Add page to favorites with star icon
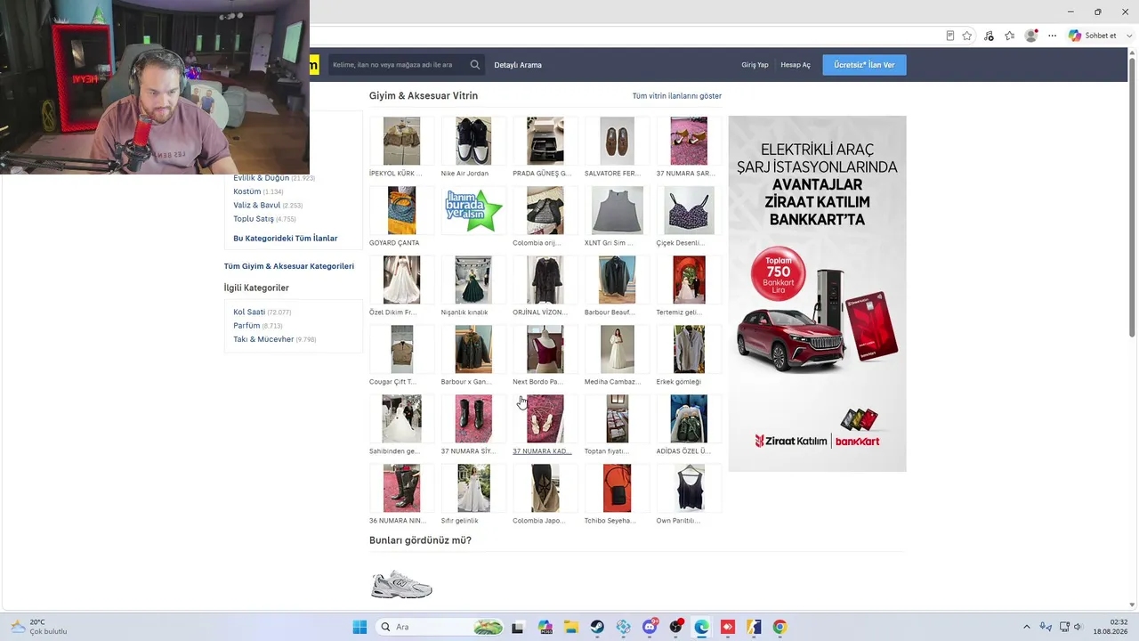 (x=967, y=36)
